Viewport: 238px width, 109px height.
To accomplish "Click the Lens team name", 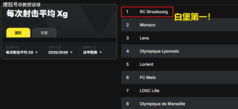I will tap(144, 38).
